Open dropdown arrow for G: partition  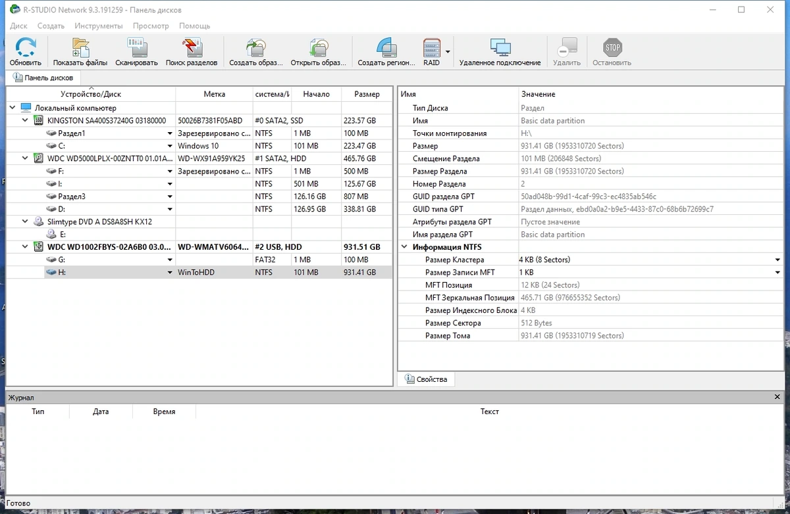170,260
